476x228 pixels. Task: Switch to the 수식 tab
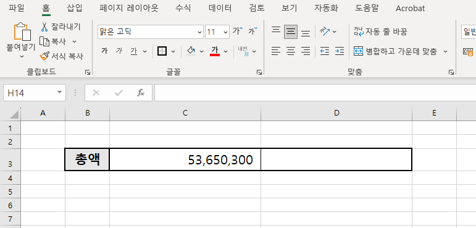[183, 8]
